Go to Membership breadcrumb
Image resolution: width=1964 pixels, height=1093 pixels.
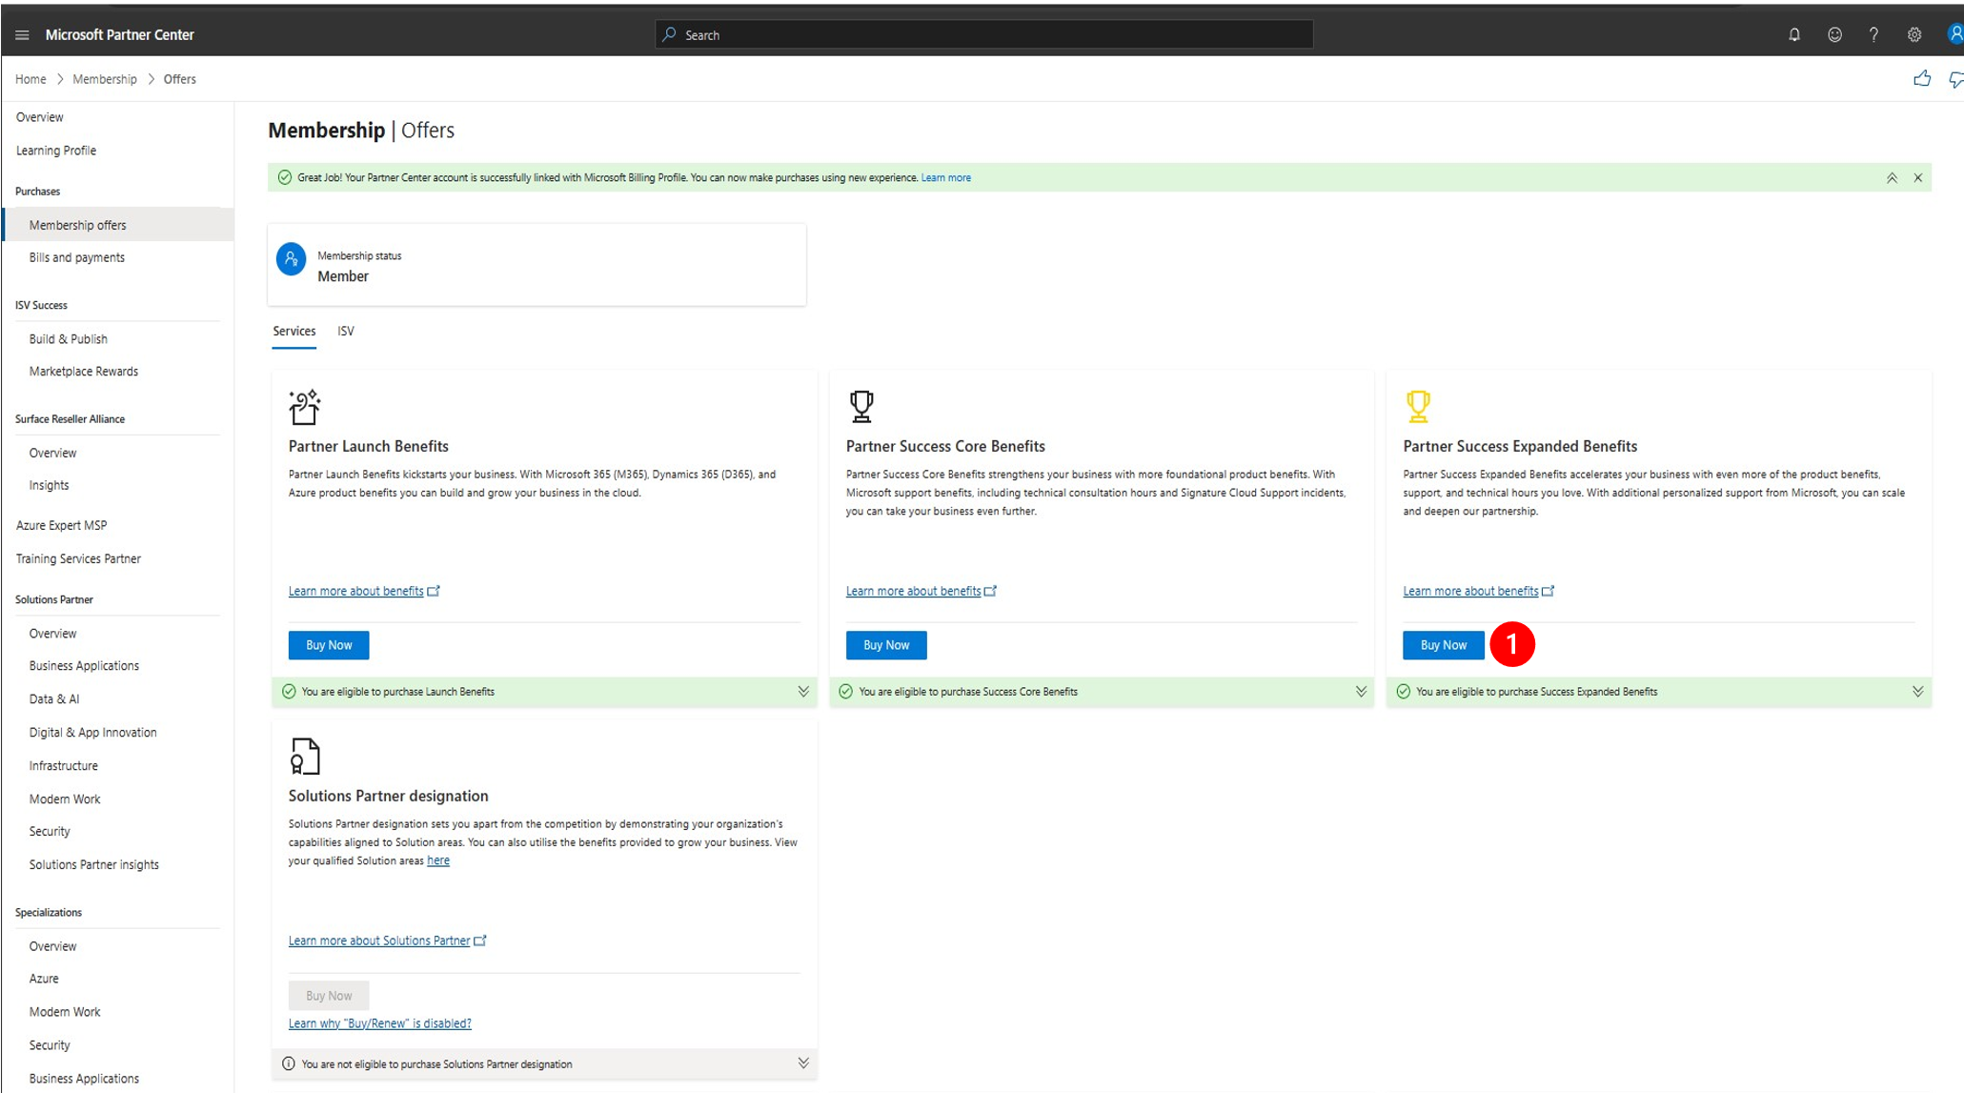point(105,79)
